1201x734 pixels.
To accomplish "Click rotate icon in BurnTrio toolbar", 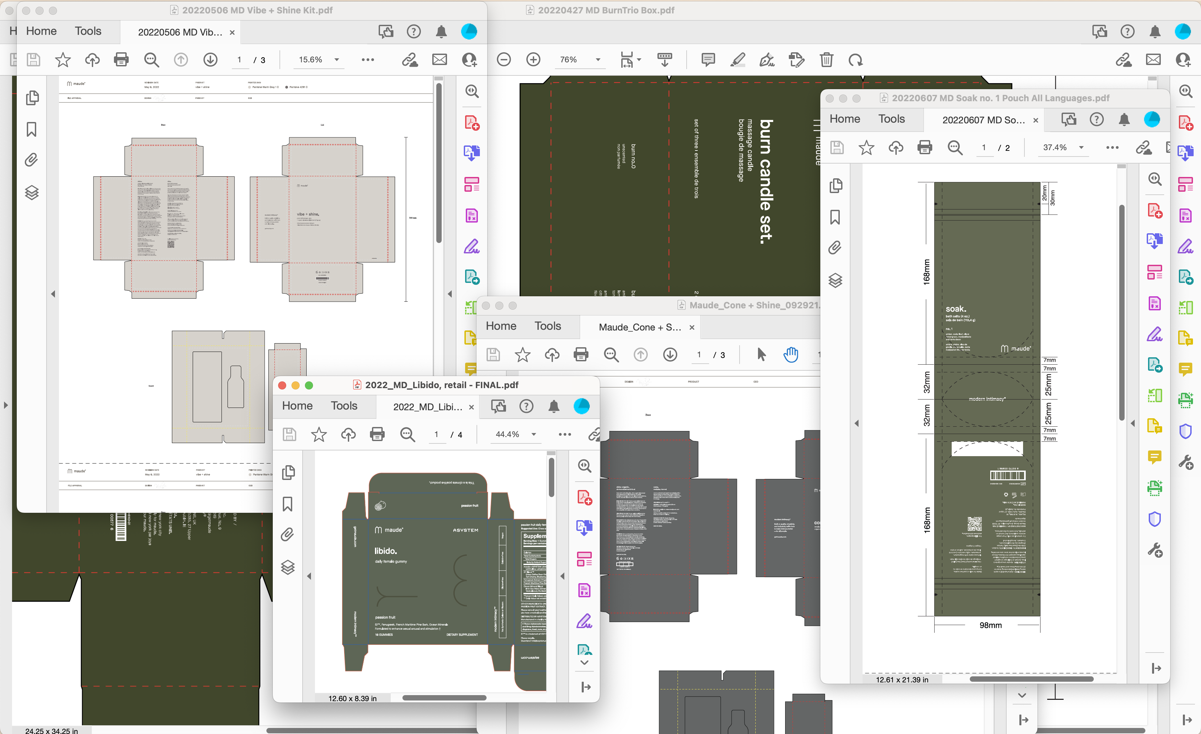I will 856,59.
